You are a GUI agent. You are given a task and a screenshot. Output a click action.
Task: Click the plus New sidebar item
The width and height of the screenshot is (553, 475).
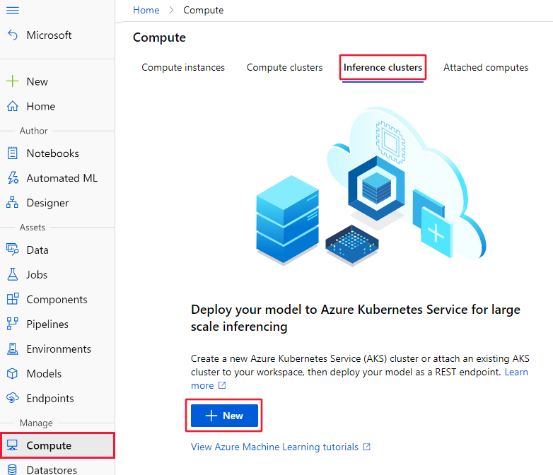(x=37, y=81)
